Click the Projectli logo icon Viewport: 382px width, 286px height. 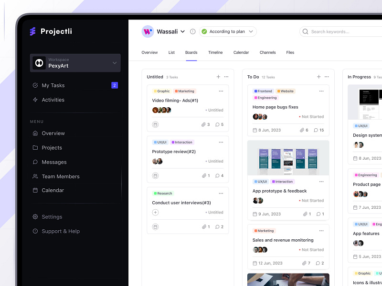click(x=32, y=31)
